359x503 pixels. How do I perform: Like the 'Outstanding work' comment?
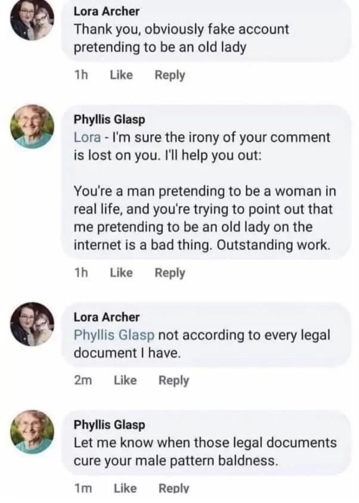tap(121, 272)
